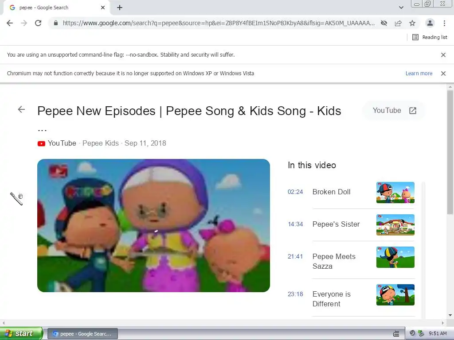Click the Pepee Kids channel name
The height and width of the screenshot is (340, 454).
101,143
